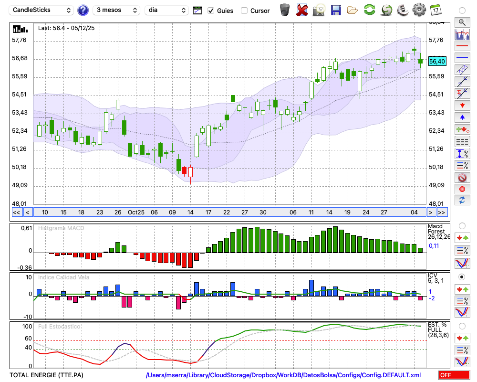Image resolution: width=477 pixels, height=382 pixels.
Task: Open the dia interval dropdown
Action: point(166,10)
